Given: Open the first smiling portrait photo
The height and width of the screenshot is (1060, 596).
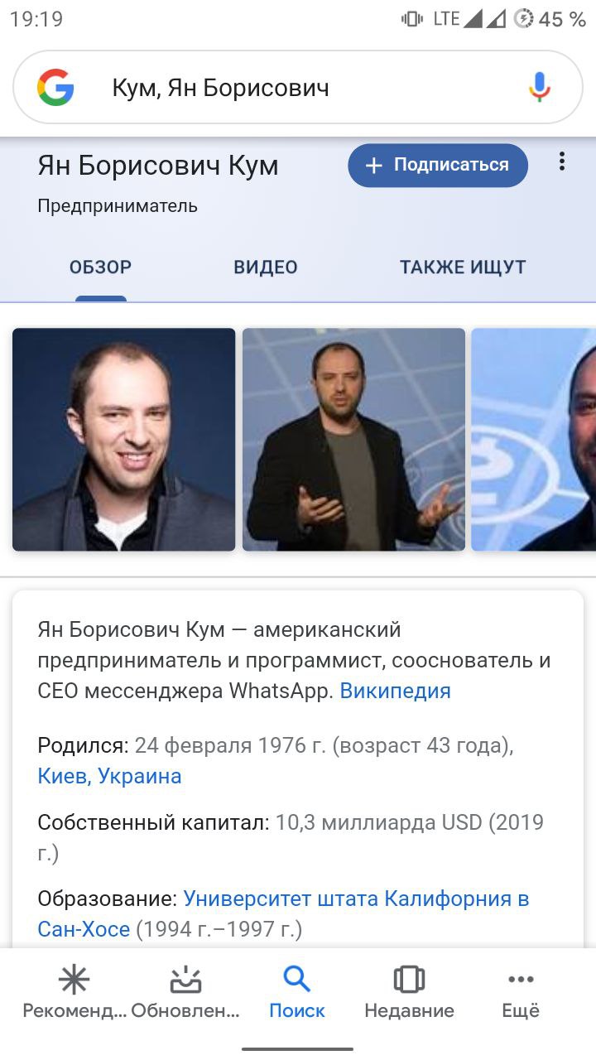Looking at the screenshot, I should [x=124, y=440].
